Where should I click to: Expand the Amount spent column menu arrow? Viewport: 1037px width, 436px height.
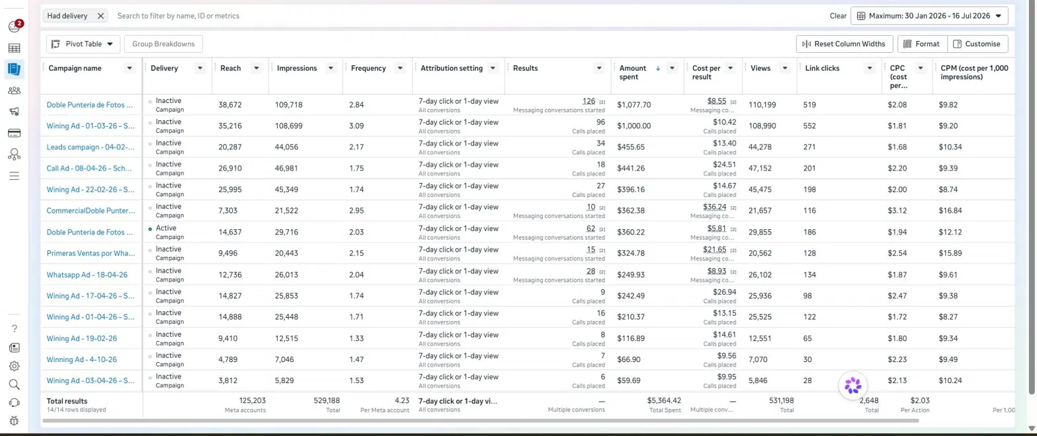pyautogui.click(x=672, y=68)
